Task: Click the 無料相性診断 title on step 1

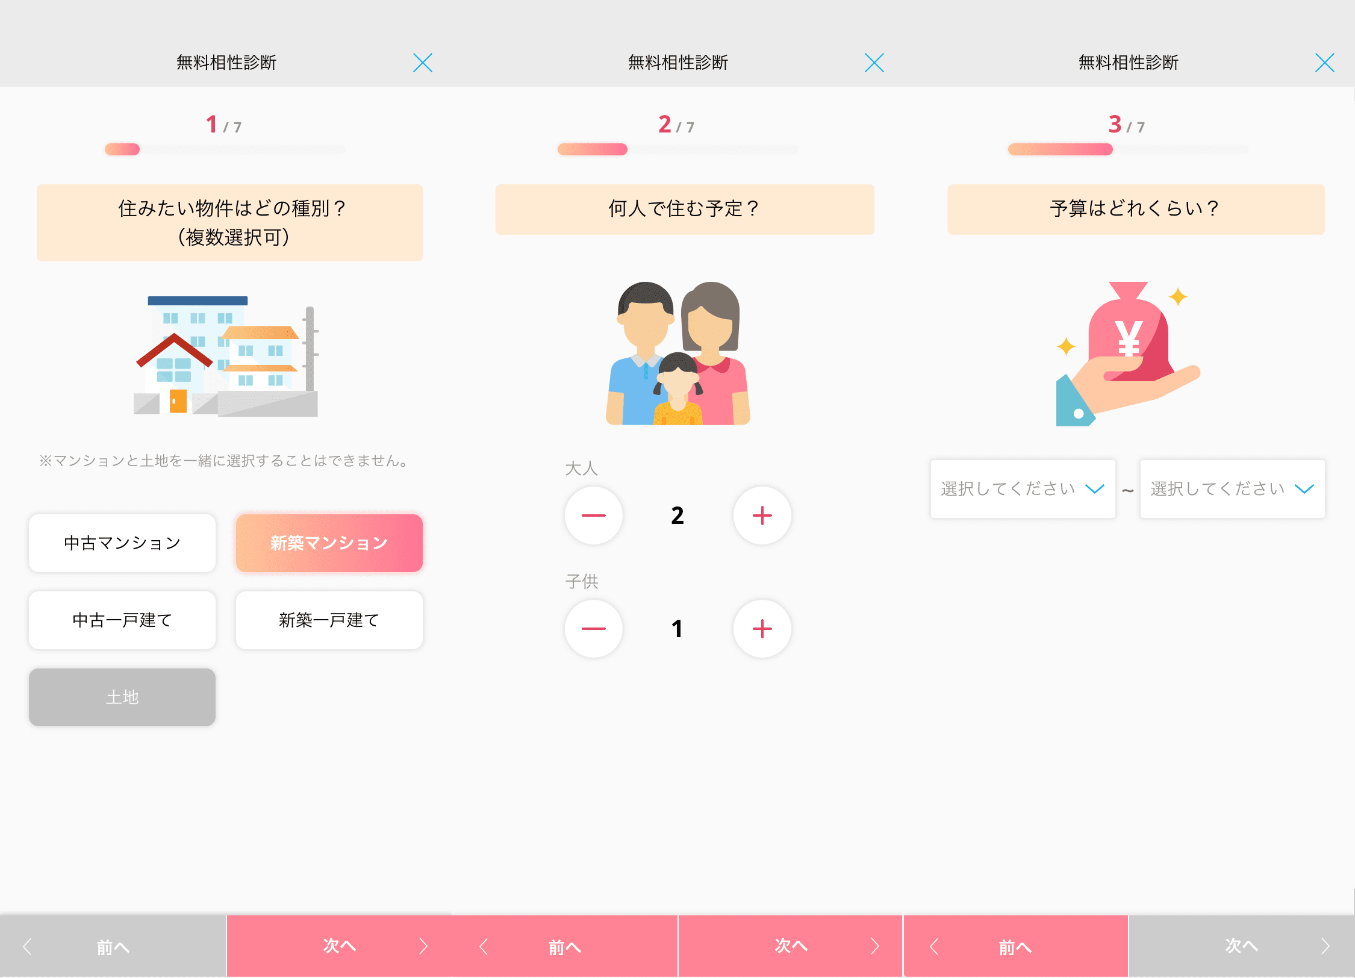Action: [x=226, y=63]
